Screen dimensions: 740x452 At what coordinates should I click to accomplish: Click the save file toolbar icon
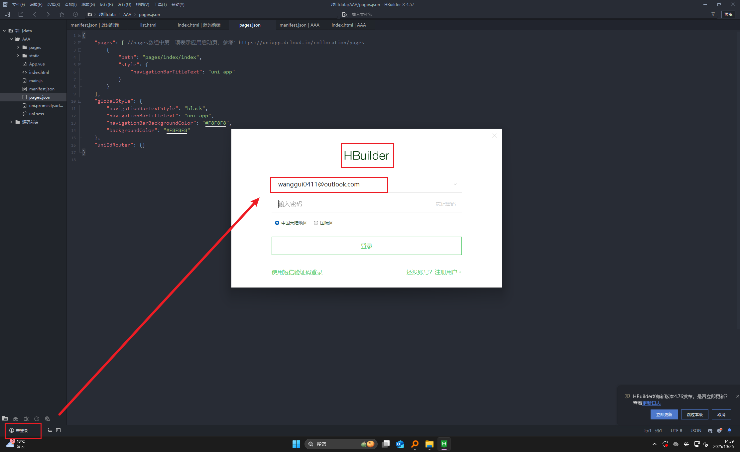pos(21,14)
